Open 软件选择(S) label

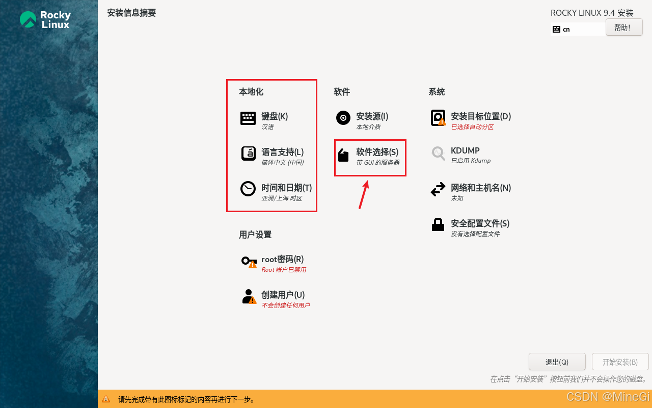[x=377, y=152]
